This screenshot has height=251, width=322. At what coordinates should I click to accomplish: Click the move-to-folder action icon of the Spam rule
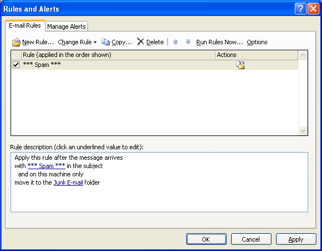[240, 65]
